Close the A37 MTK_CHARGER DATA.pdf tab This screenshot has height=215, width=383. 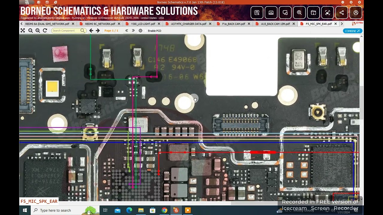[x=210, y=24]
